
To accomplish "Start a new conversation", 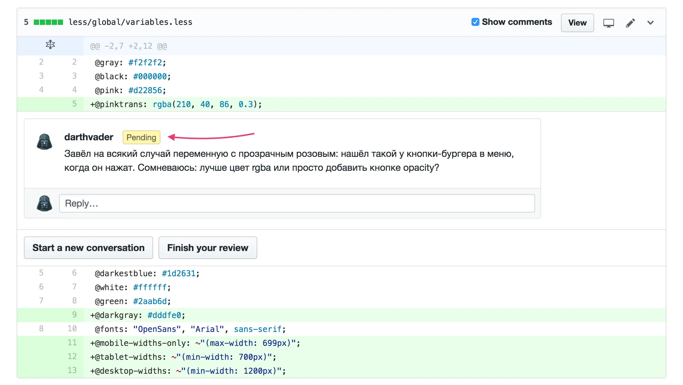I will tap(88, 248).
